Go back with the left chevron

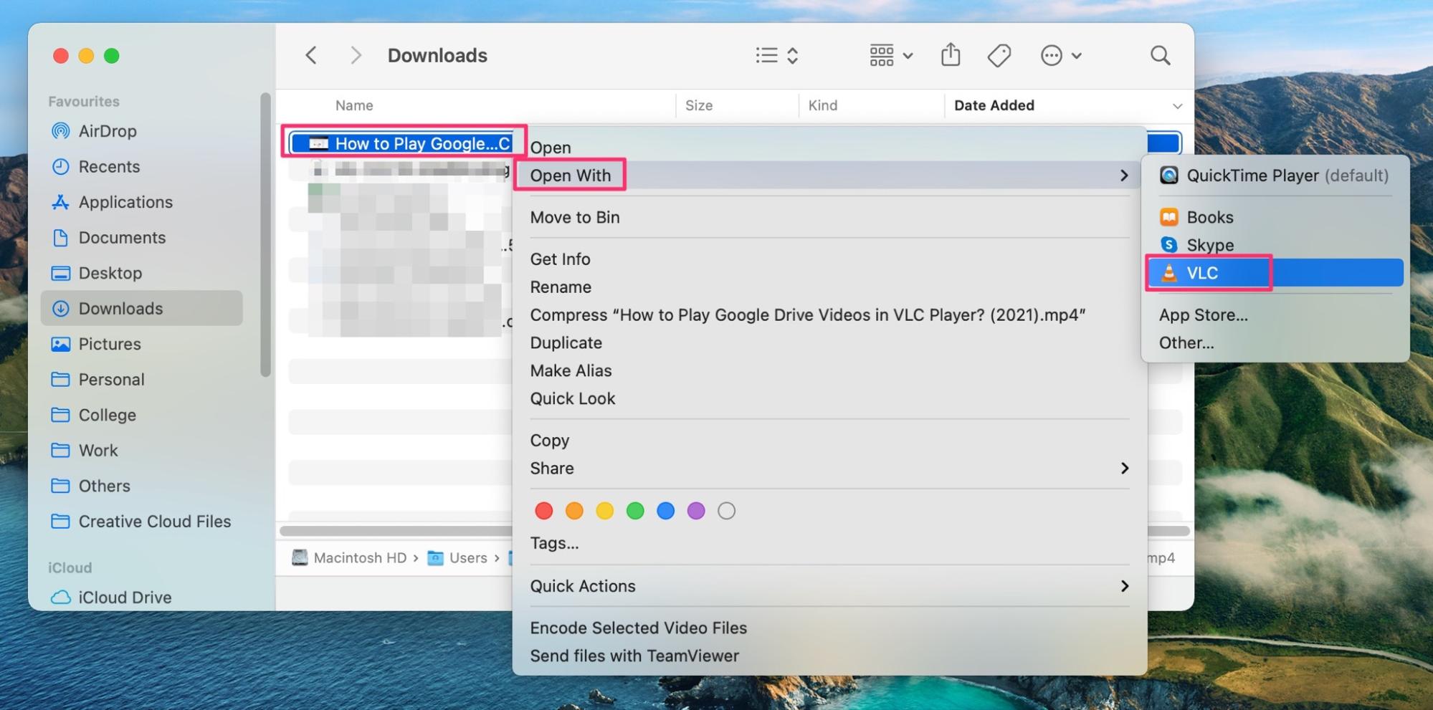[x=311, y=55]
